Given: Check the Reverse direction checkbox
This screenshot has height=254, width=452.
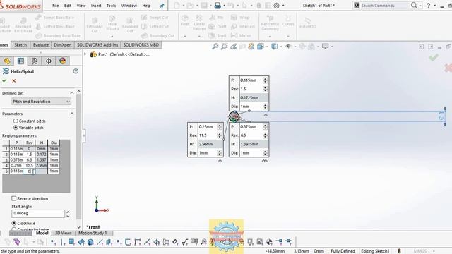Looking at the screenshot, I should 13,198.
